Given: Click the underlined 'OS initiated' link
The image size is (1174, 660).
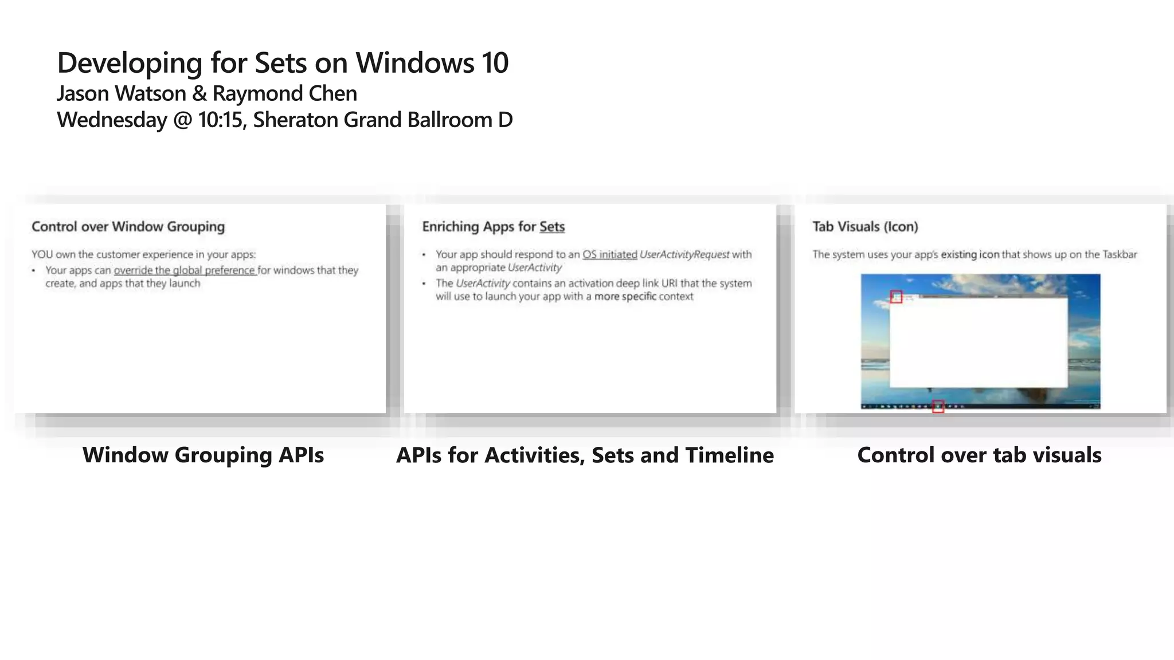Looking at the screenshot, I should pos(609,254).
